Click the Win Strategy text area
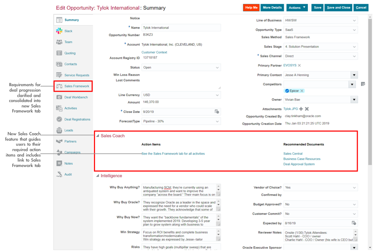The height and width of the screenshot is (252, 374). (181, 235)
